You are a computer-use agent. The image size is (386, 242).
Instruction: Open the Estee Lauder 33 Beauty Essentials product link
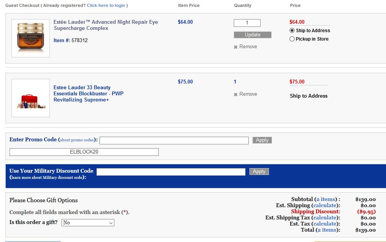[89, 94]
